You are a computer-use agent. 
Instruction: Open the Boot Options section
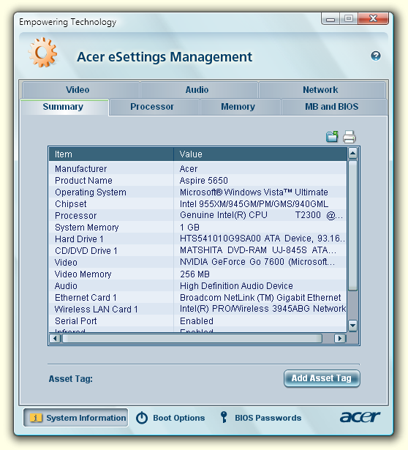click(x=170, y=418)
